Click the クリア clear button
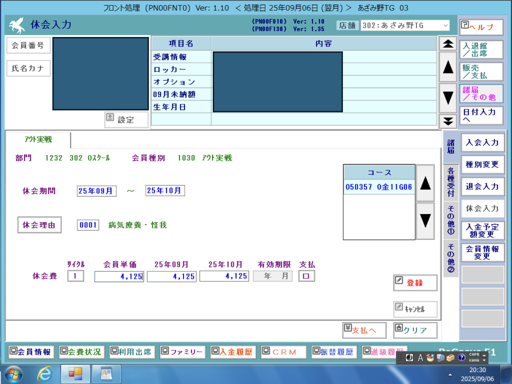 point(415,330)
